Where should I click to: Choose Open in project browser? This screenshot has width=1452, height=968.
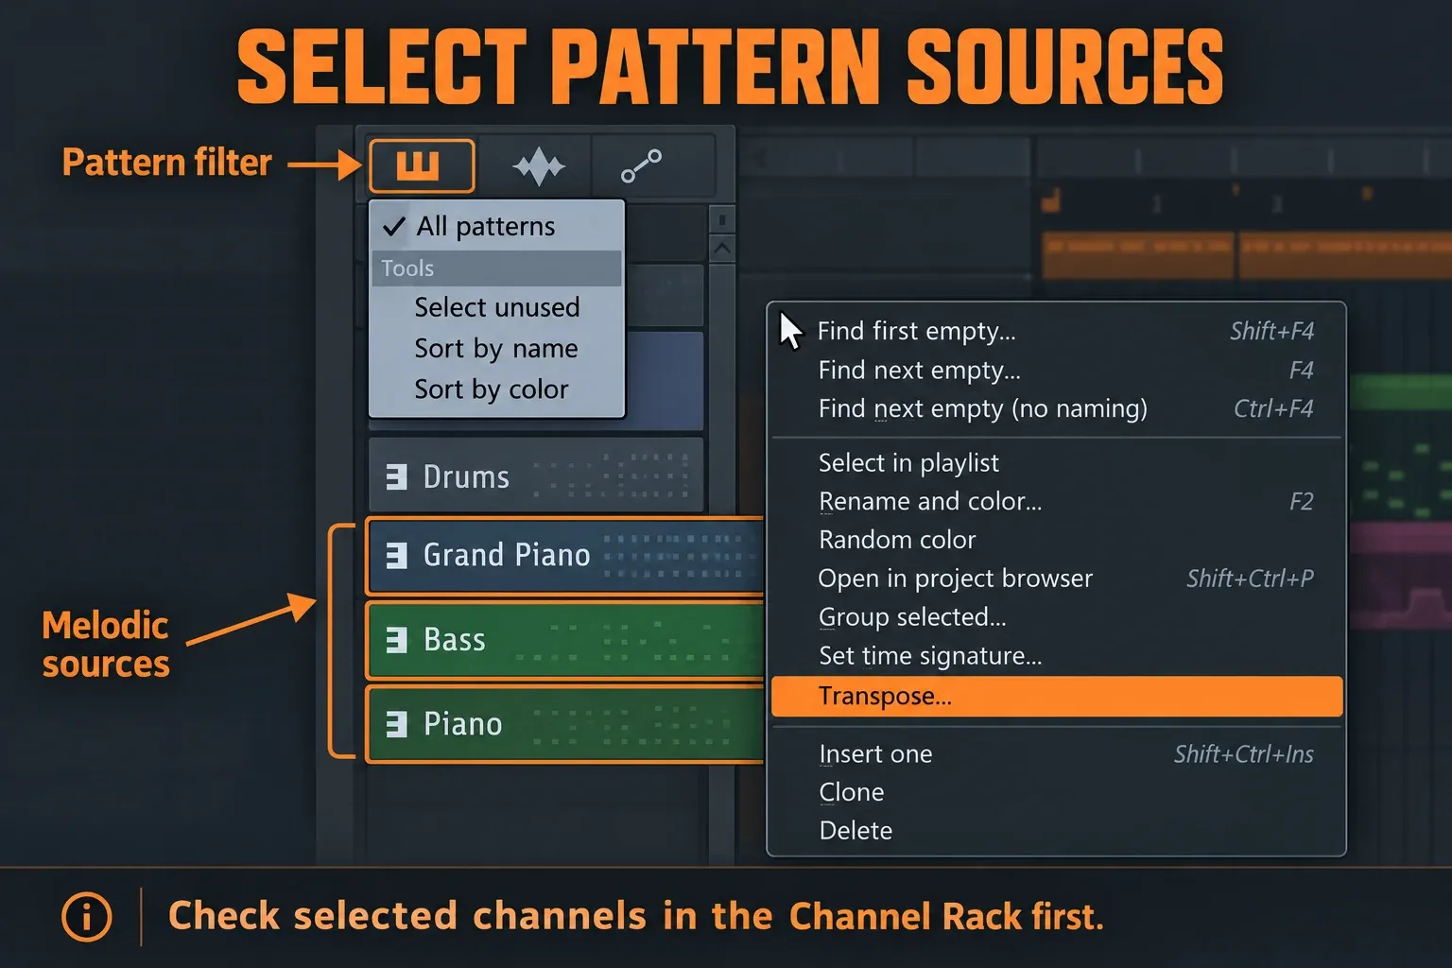pyautogui.click(x=1057, y=579)
